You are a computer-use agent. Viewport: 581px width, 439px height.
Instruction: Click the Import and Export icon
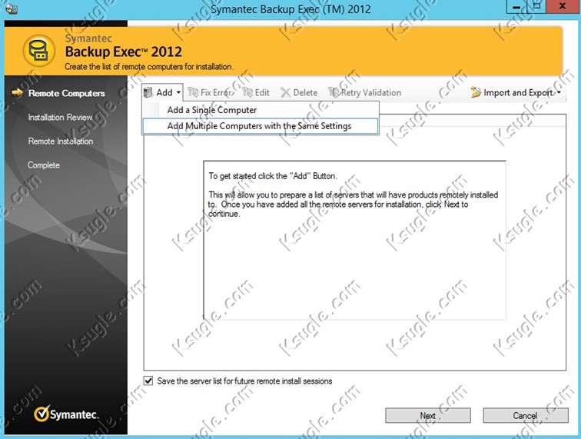[x=476, y=92]
